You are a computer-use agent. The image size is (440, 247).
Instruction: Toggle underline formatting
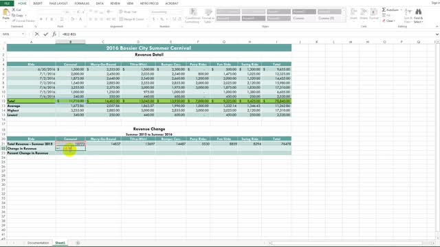tap(52, 19)
